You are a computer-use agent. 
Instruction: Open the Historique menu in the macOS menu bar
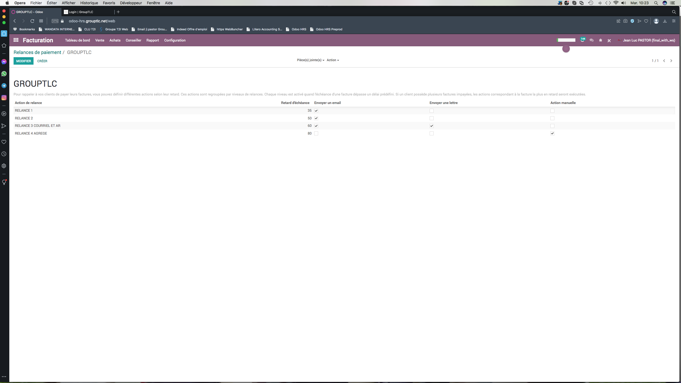89,3
